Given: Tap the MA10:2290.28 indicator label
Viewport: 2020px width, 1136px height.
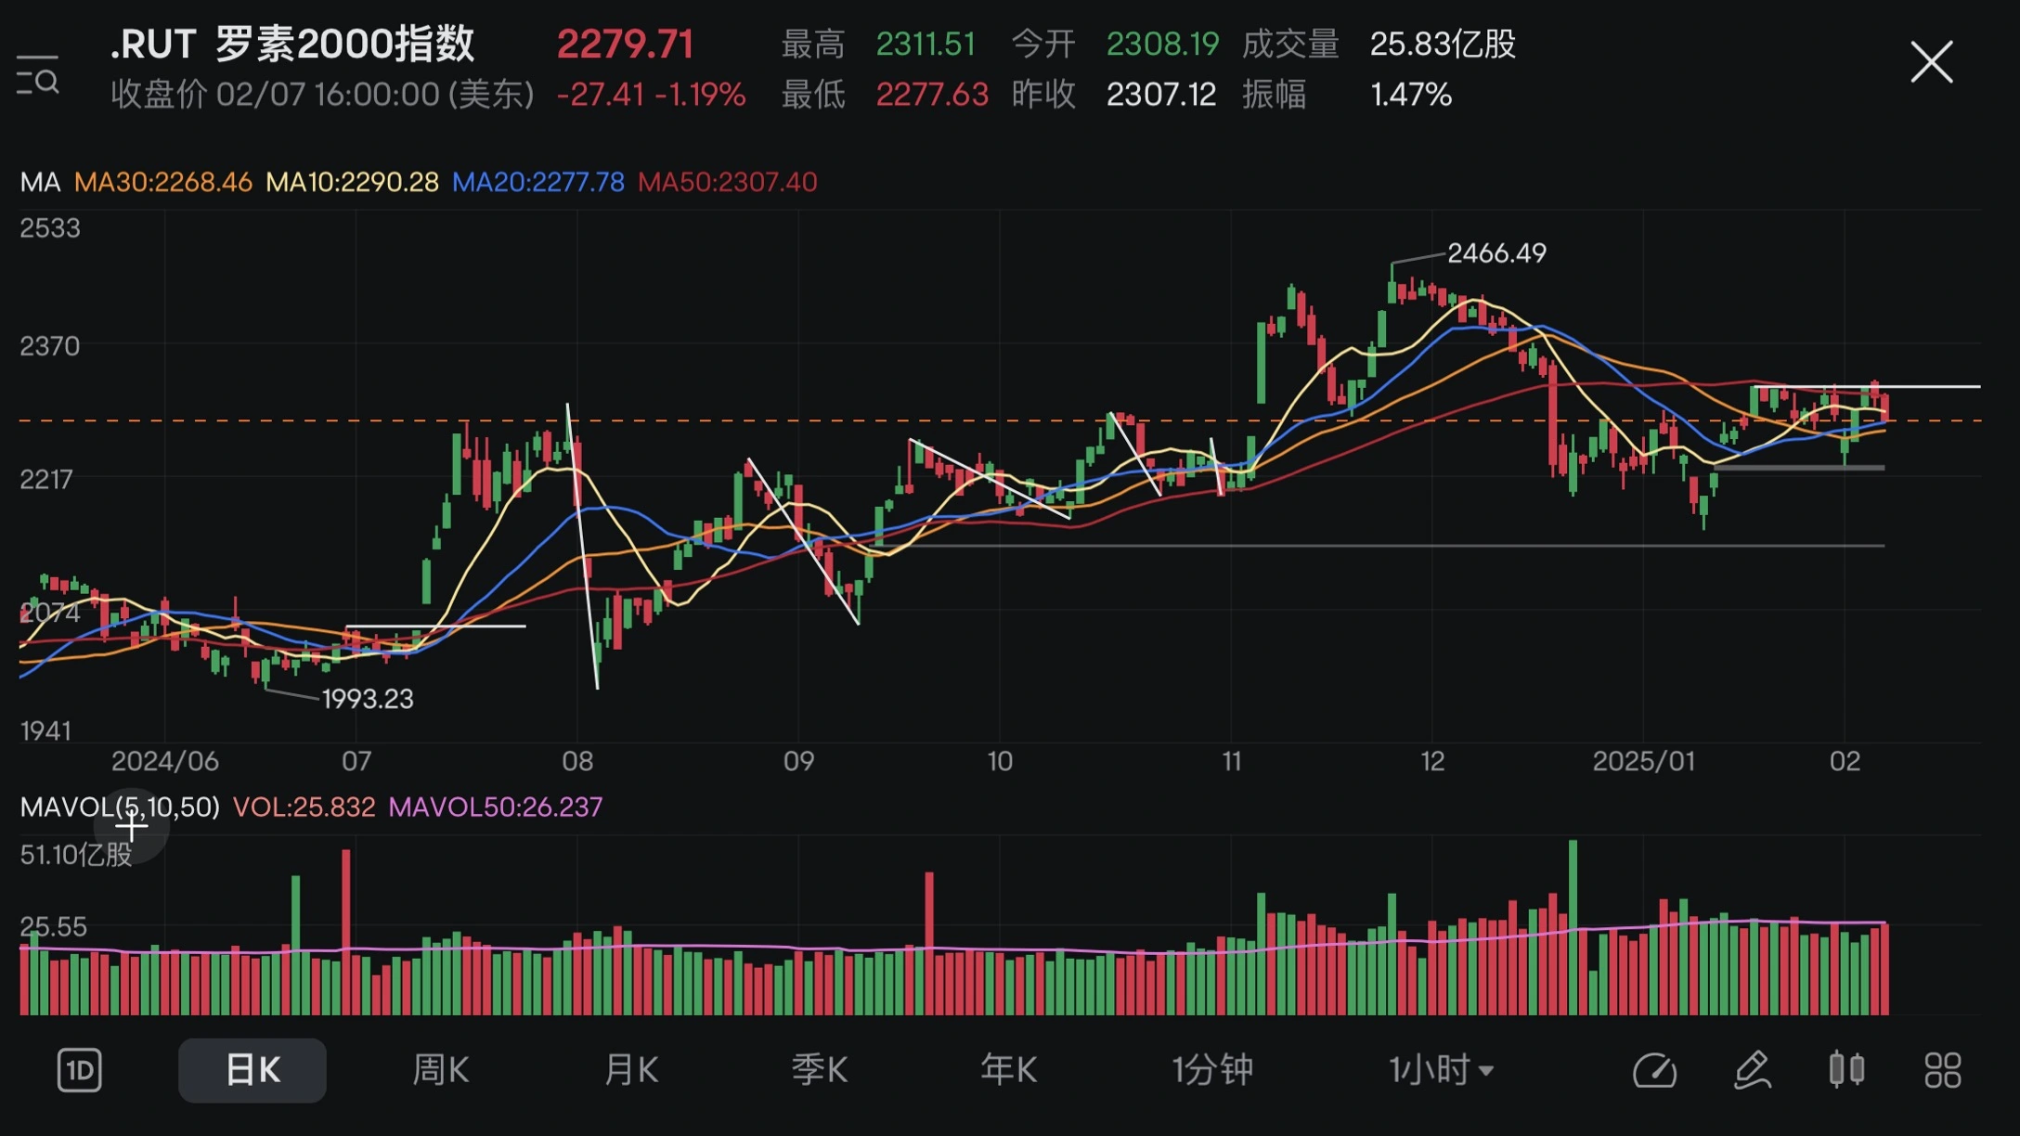Looking at the screenshot, I should [352, 182].
